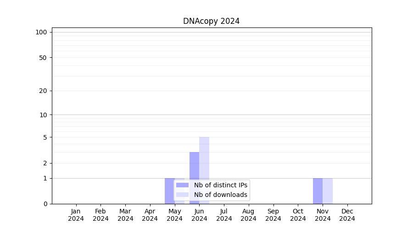Click the November downloads bar
This screenshot has height=229, width=413.
click(x=328, y=191)
